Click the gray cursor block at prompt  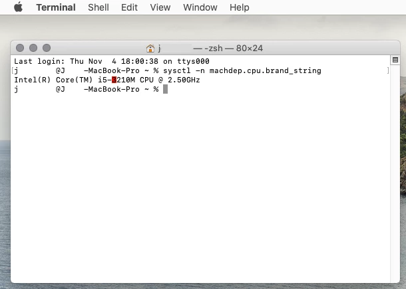[x=166, y=89]
